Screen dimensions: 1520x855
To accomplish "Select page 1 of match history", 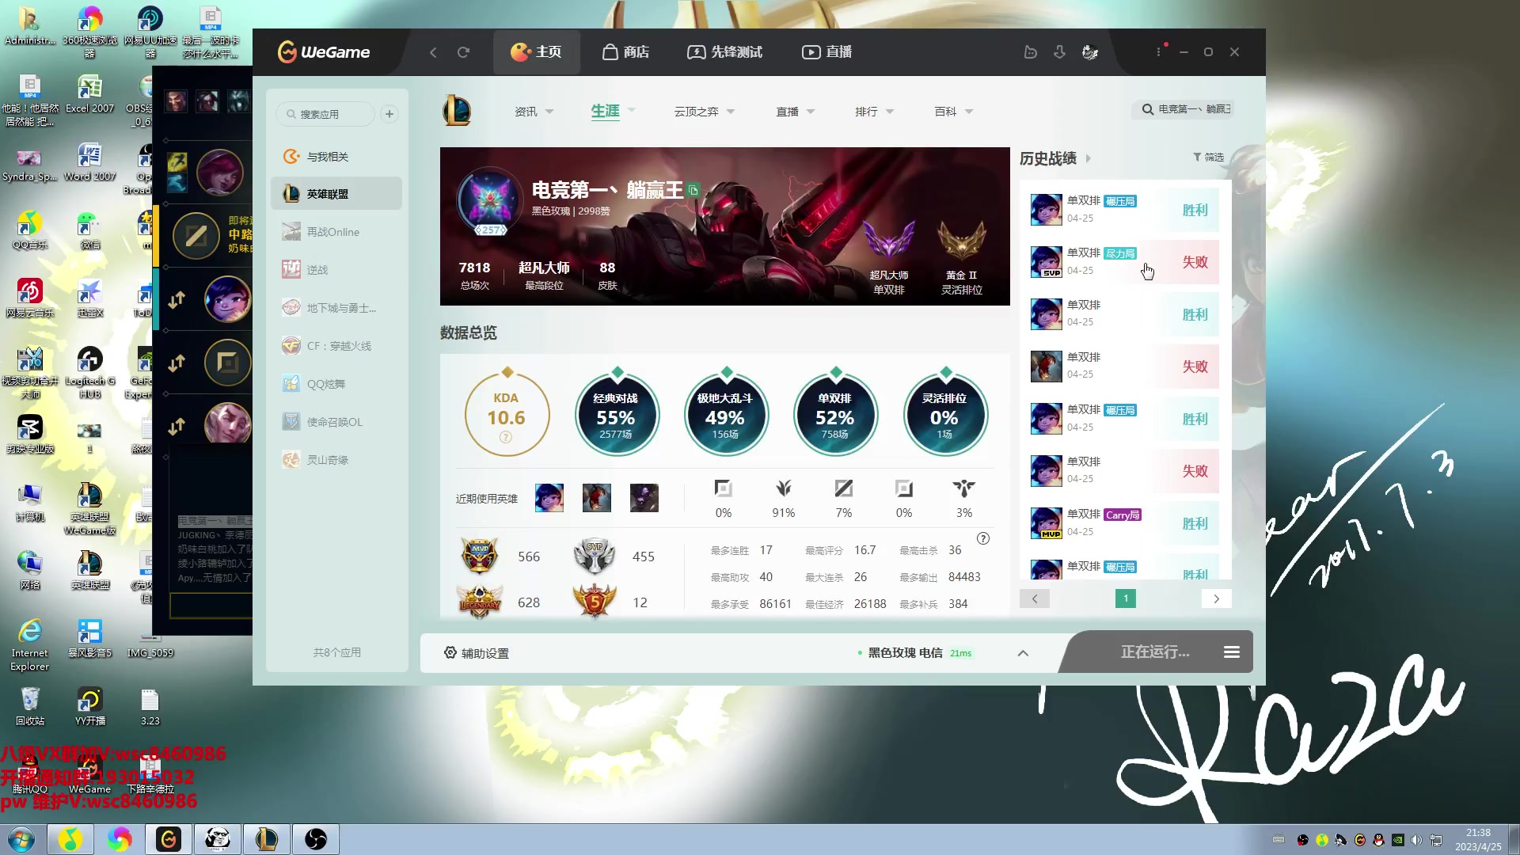I will (1126, 598).
